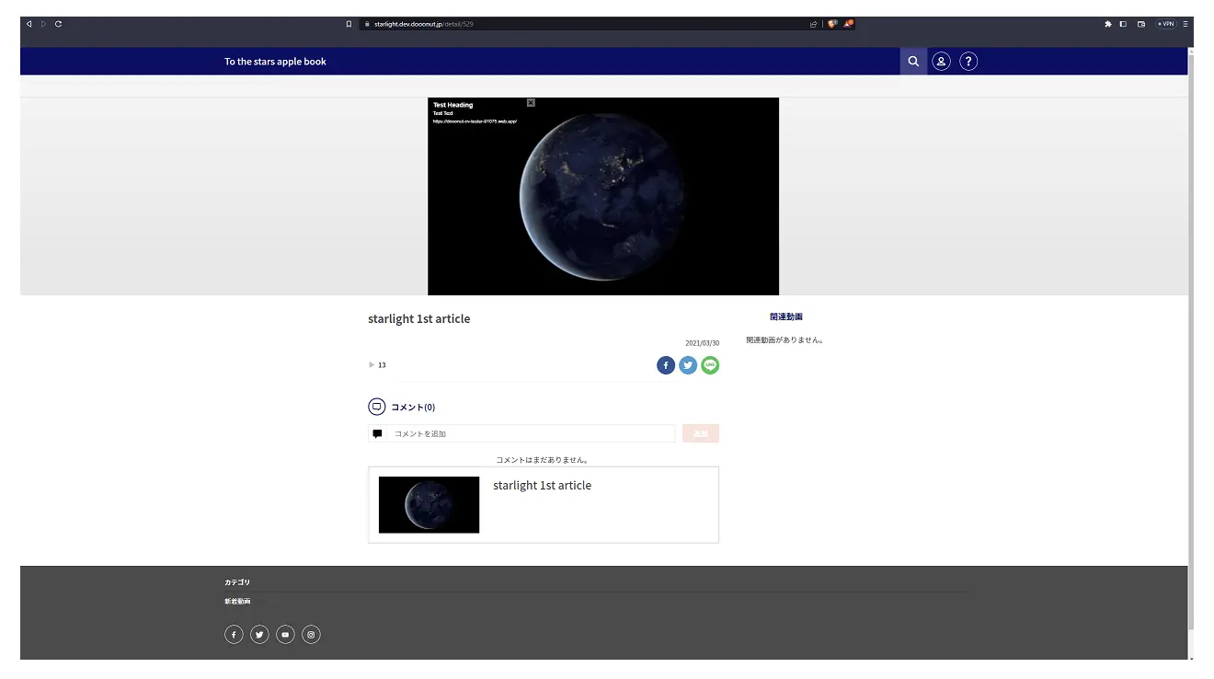Screen dimensions: 1214x679
Task: Open footer YouTube social icon
Action: pos(285,635)
